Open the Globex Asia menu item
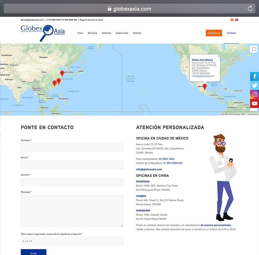 point(122,33)
